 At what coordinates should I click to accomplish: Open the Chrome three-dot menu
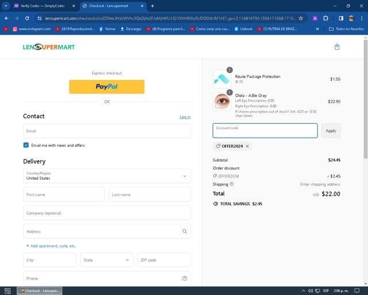click(362, 18)
